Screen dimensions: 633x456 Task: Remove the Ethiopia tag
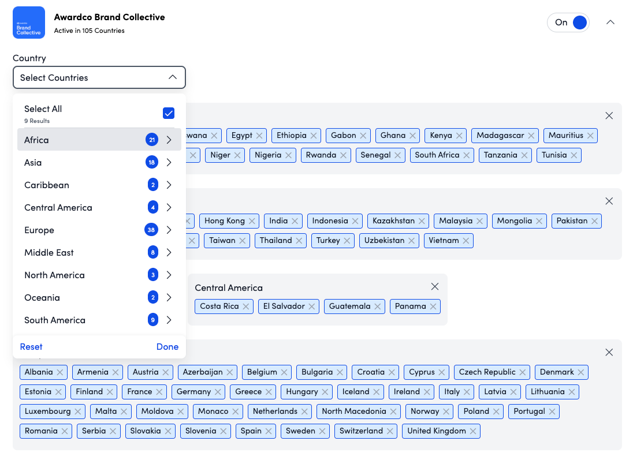(314, 136)
